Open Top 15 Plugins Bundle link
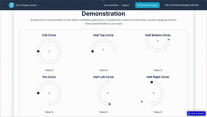Viewport: 207px width, 117px height. point(26,5)
